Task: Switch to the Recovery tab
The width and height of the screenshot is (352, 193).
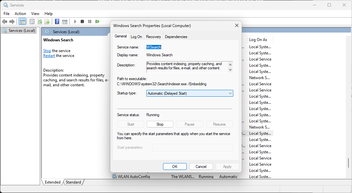Action: 153,37
